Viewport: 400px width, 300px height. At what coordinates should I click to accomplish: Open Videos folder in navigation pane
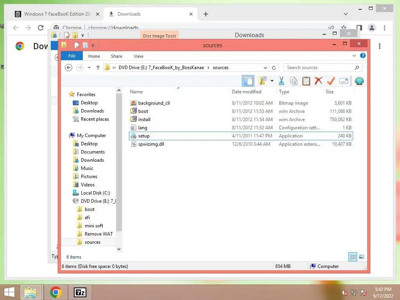pyautogui.click(x=87, y=184)
